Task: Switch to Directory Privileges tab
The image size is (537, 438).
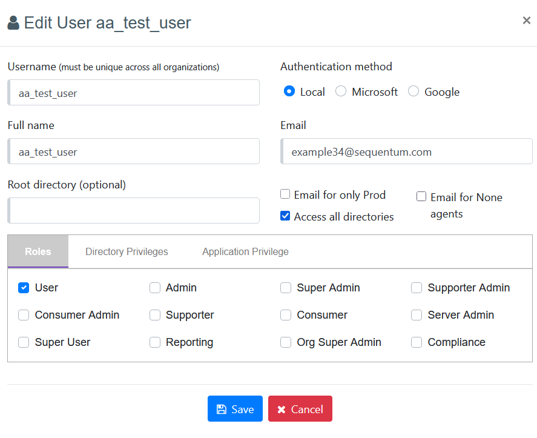Action: point(127,251)
